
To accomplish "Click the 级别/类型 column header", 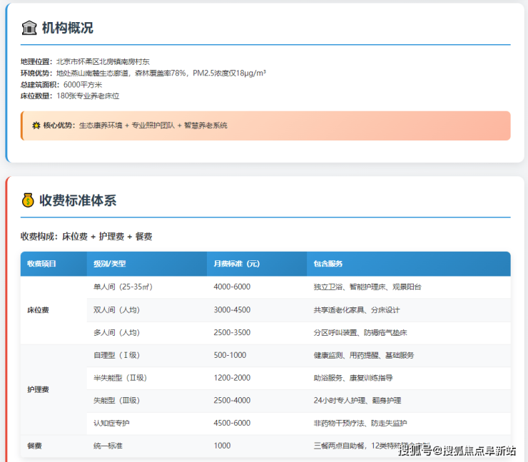I will [109, 264].
